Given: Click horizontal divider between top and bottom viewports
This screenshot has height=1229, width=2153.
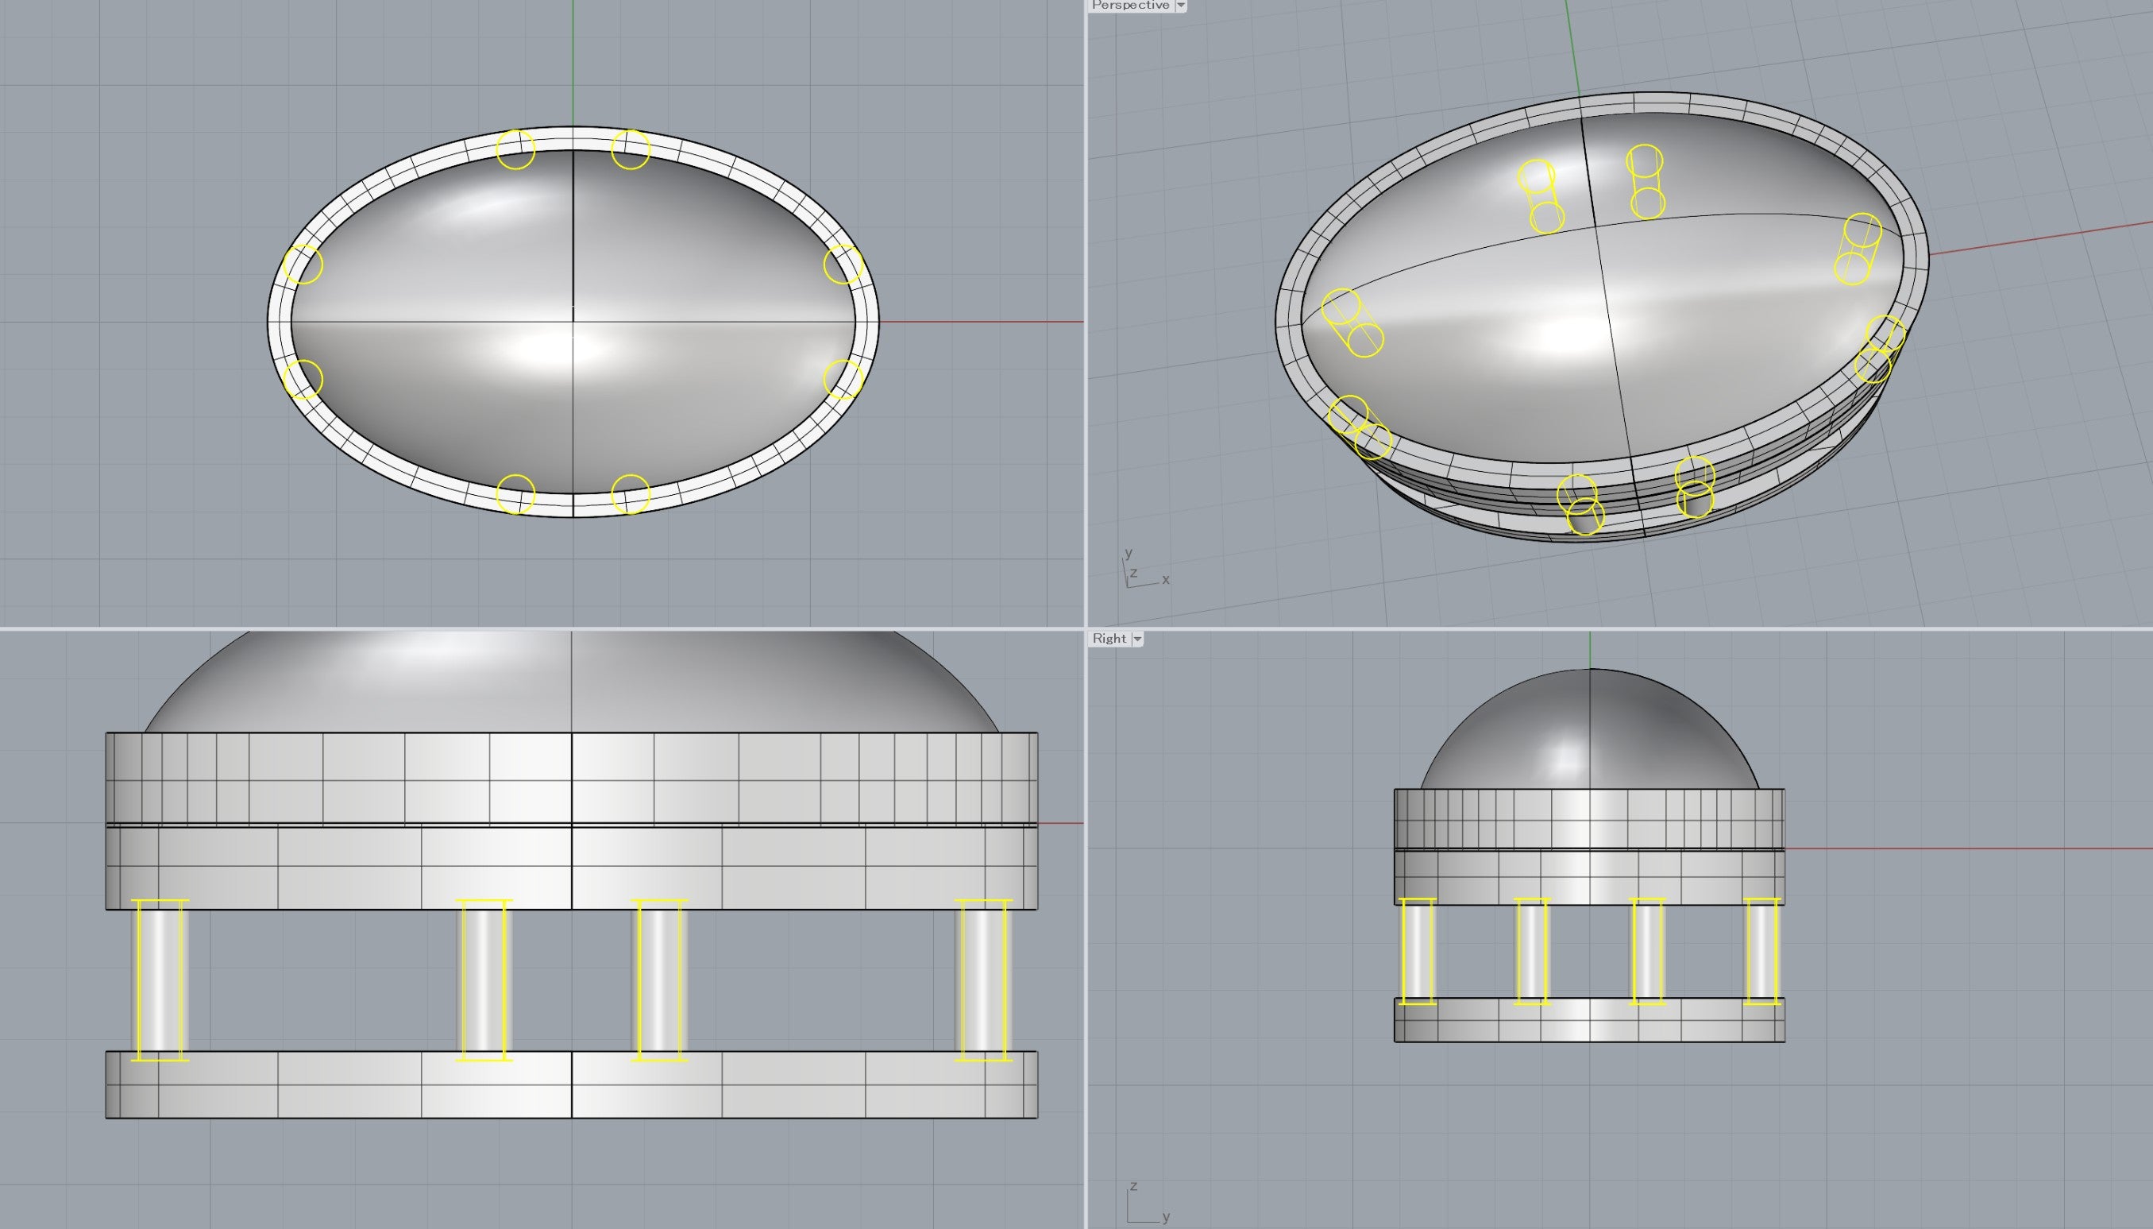Looking at the screenshot, I should [540, 629].
